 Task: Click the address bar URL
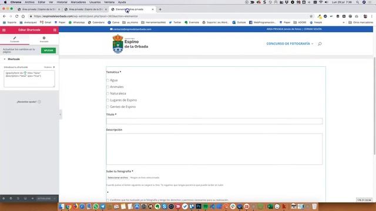[86, 16]
